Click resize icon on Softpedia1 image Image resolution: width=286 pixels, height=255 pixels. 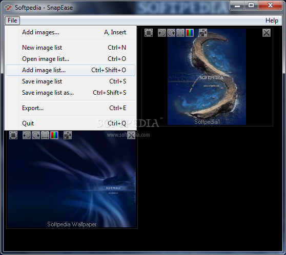click(x=203, y=33)
